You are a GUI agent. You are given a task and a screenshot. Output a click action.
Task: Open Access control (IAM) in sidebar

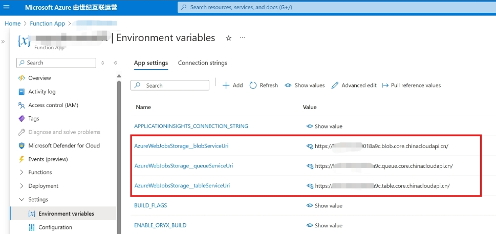(21, 105)
